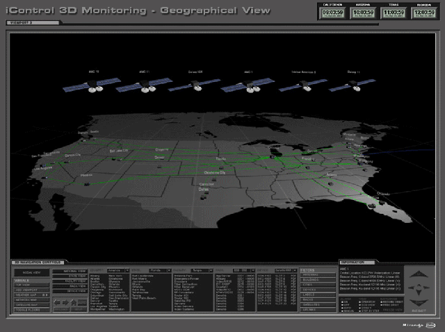The width and height of the screenshot is (445, 332).
Task: Open the Facility dropdown showing Tampa
Action: pyautogui.click(x=202, y=270)
